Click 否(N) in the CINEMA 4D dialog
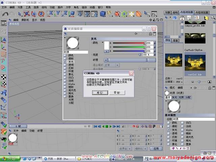The height and width of the screenshot is (162, 216). coord(117,92)
